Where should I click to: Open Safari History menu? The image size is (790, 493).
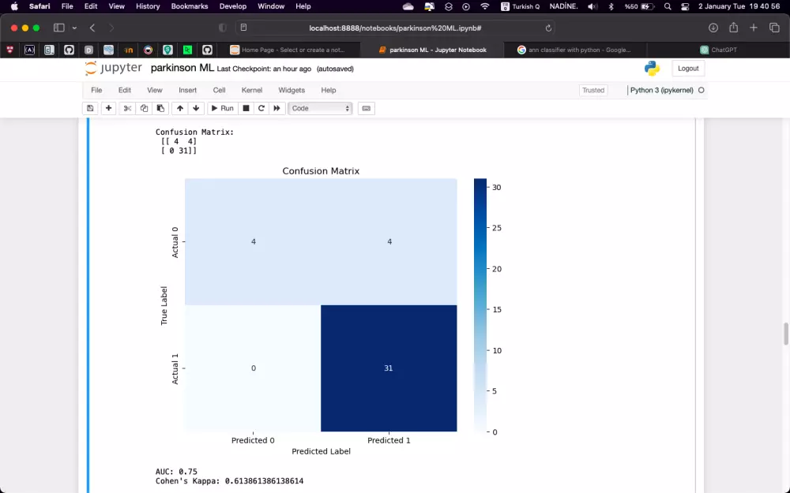click(x=148, y=6)
